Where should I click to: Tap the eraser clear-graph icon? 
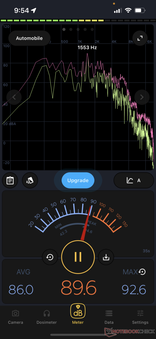pyautogui.click(x=30, y=180)
